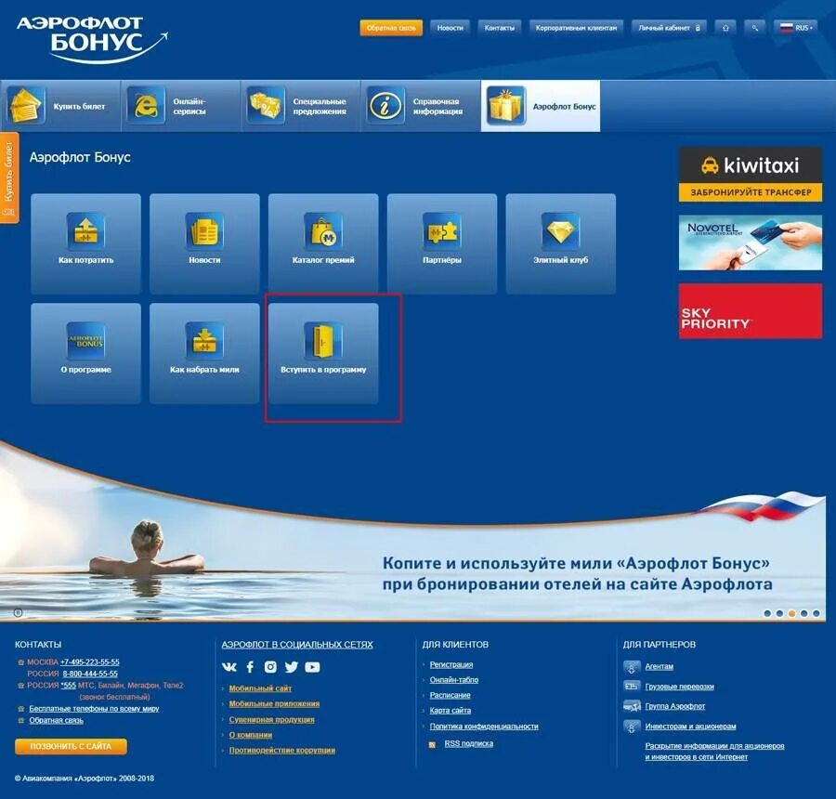Open the Расписание footer link
836x799 pixels.
pos(450,695)
